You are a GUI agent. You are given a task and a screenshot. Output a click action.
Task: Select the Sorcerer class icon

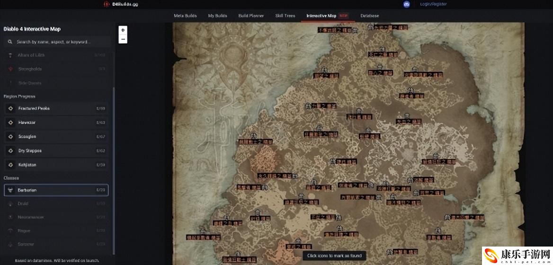10,244
